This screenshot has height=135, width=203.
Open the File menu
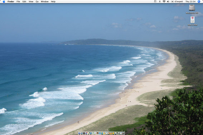coord(18,1)
